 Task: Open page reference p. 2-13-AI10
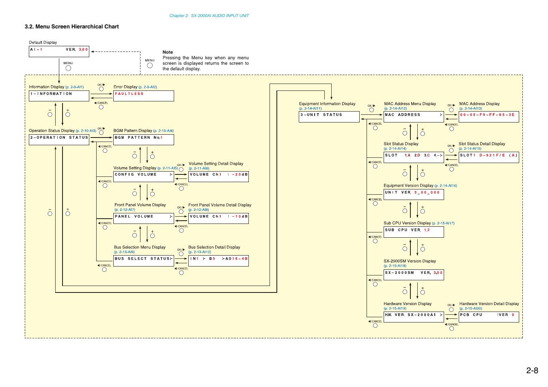point(200,252)
